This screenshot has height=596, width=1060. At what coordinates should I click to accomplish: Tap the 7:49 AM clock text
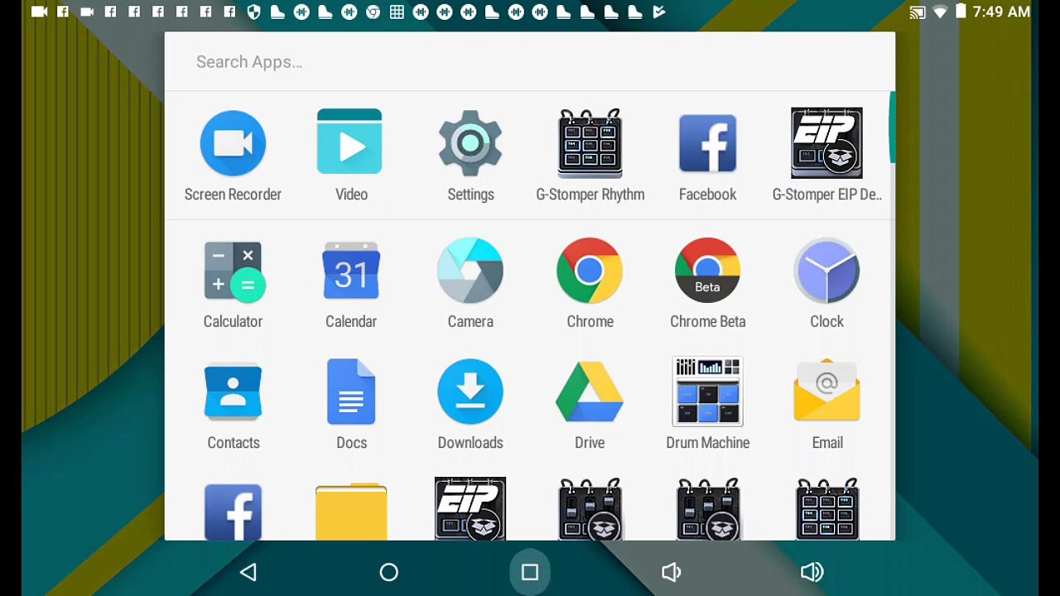coord(1001,12)
